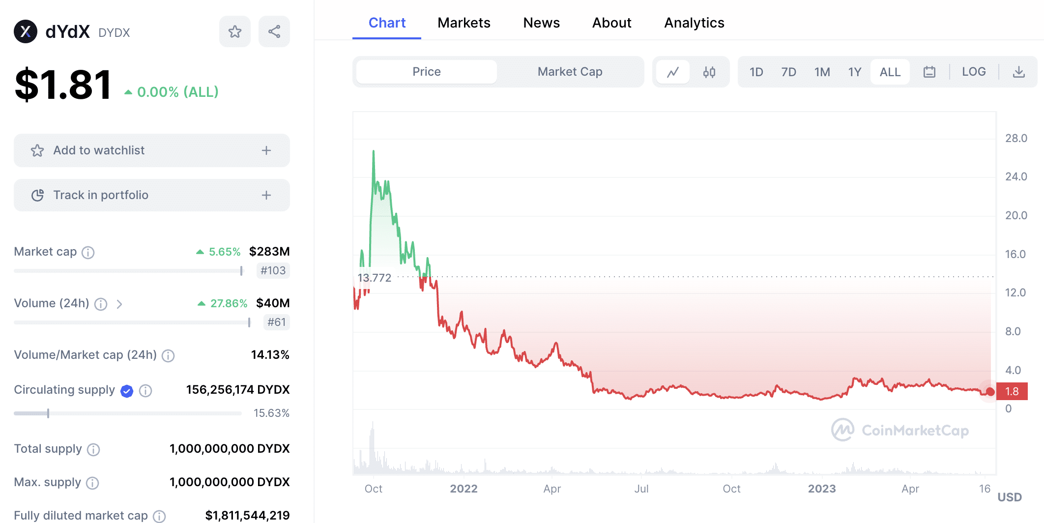Open the About tab
The width and height of the screenshot is (1044, 523).
[612, 23]
